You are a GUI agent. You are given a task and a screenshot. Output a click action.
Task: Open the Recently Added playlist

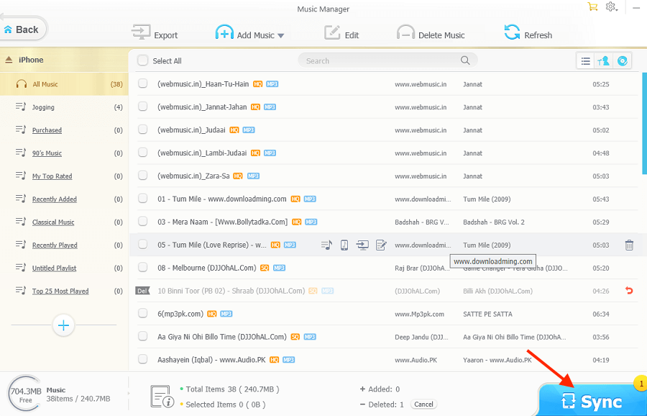point(55,199)
